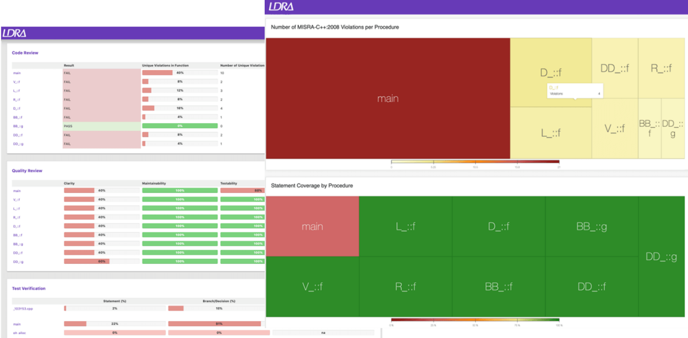Screen dimensions: 688x338
Task: Click the red main tile in Statement Coverage
Action: pos(312,227)
